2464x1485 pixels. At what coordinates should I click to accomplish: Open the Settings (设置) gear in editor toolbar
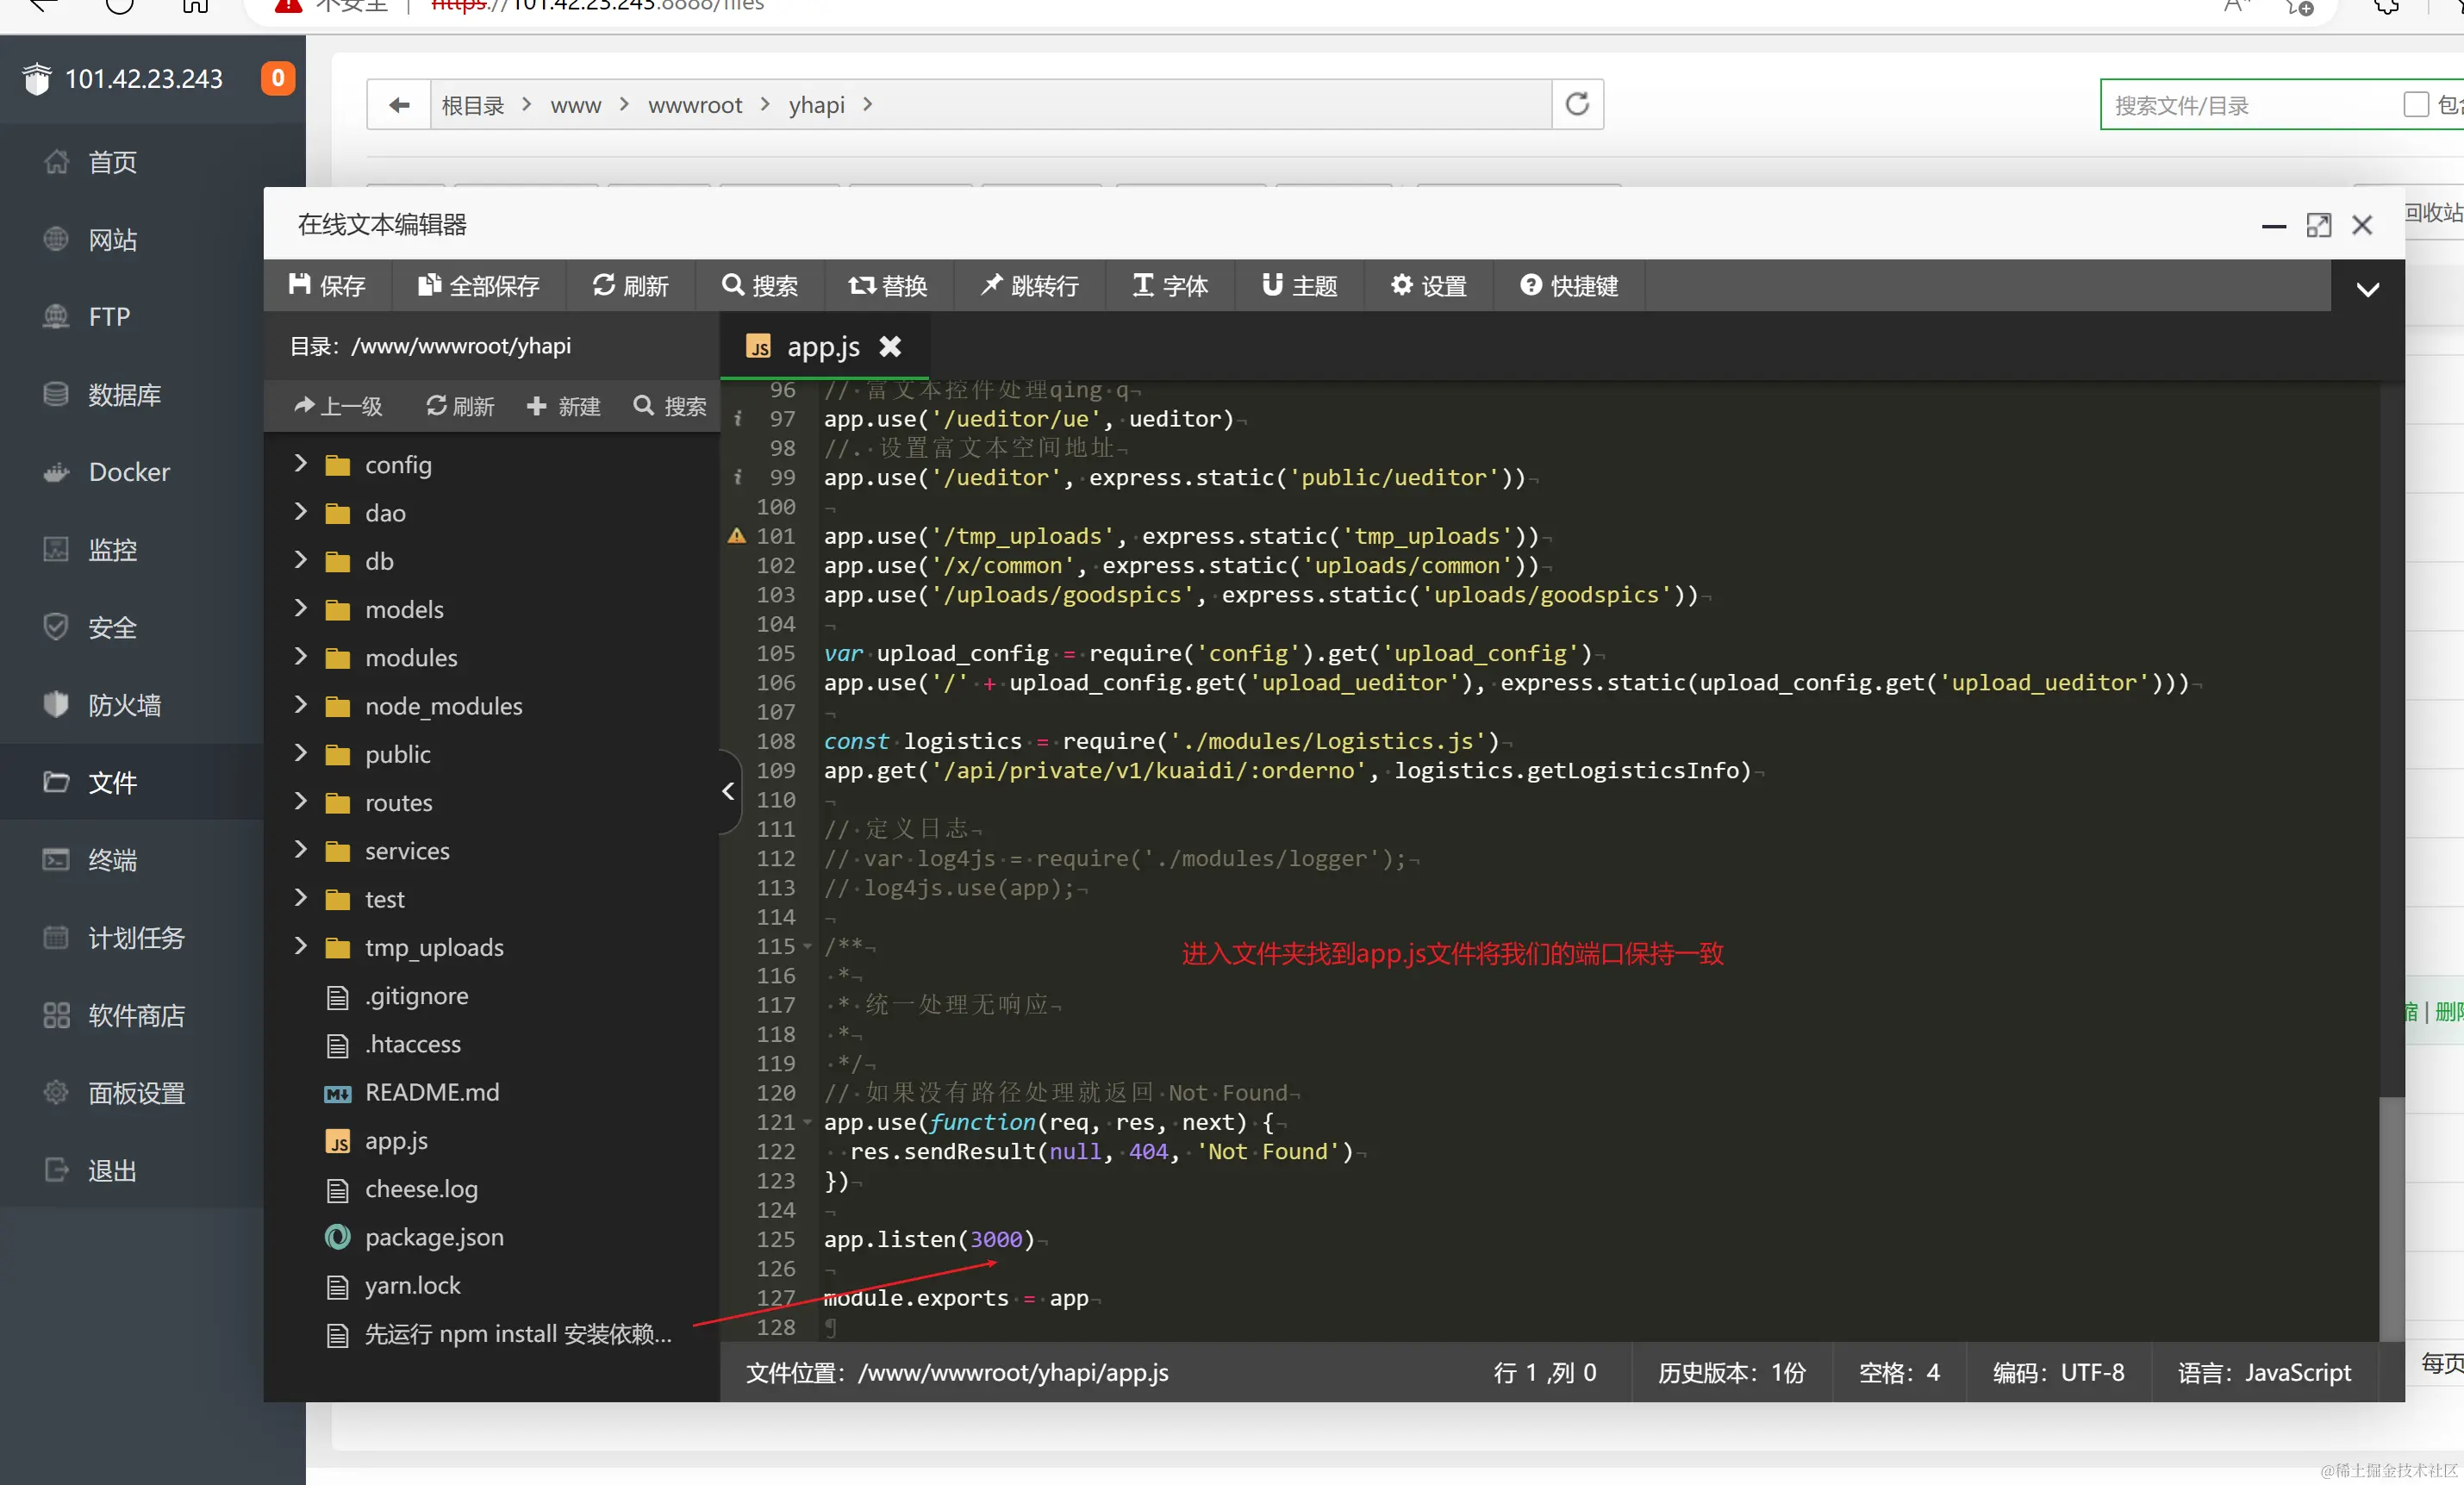[x=1428, y=286]
